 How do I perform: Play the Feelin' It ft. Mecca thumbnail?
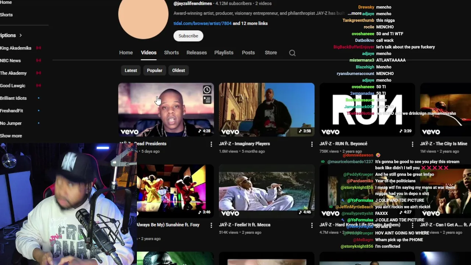(267, 191)
